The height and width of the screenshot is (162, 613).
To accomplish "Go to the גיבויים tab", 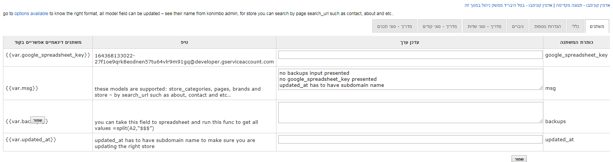I will (x=518, y=26).
